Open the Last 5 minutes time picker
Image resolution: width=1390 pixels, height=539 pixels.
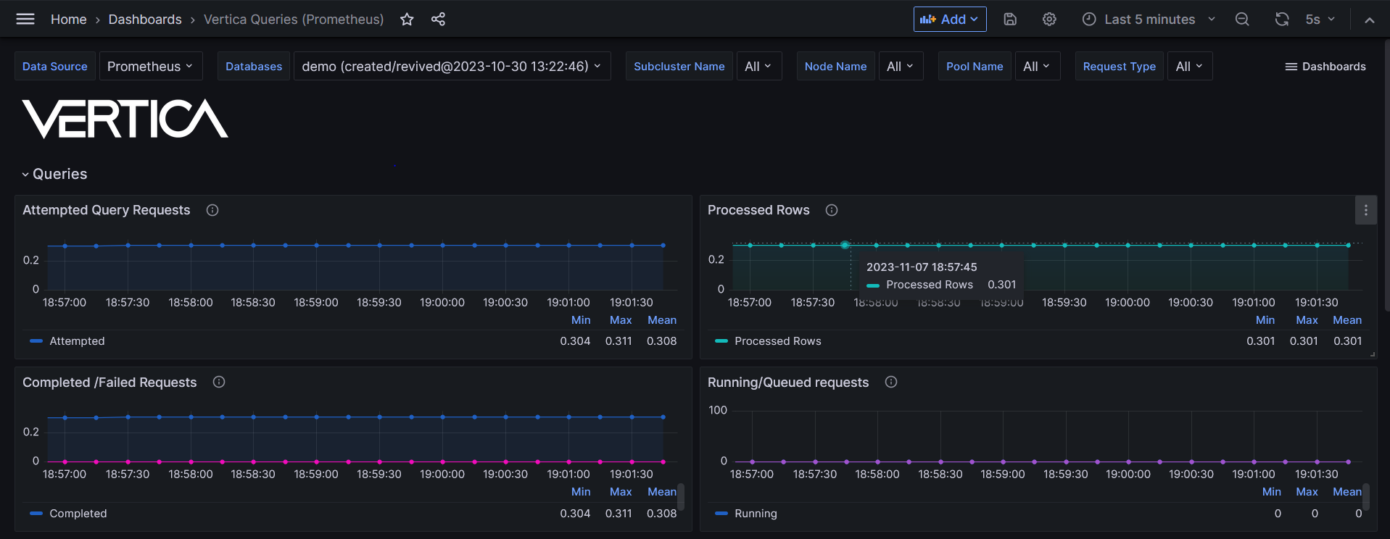[1149, 20]
